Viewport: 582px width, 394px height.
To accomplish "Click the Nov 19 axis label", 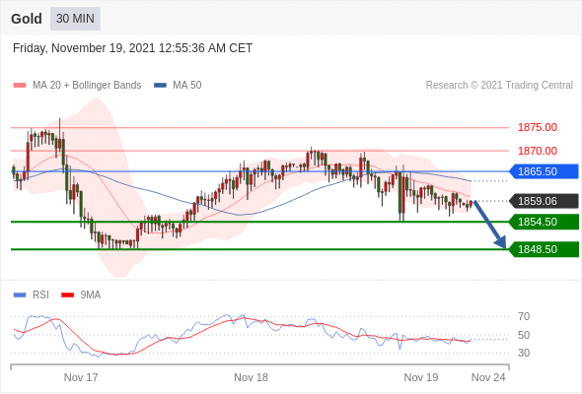I will [x=421, y=377].
